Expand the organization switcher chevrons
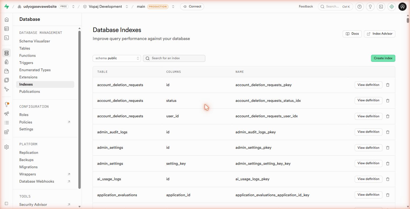The height and width of the screenshot is (209, 410). (73, 7)
